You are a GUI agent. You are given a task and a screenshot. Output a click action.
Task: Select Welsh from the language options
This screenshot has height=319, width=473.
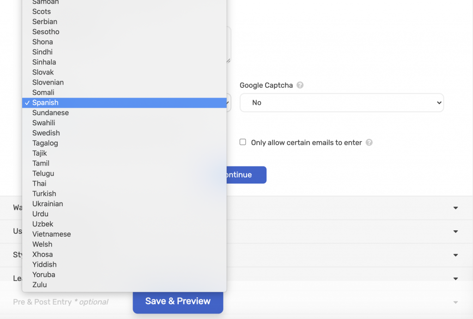pyautogui.click(x=42, y=245)
